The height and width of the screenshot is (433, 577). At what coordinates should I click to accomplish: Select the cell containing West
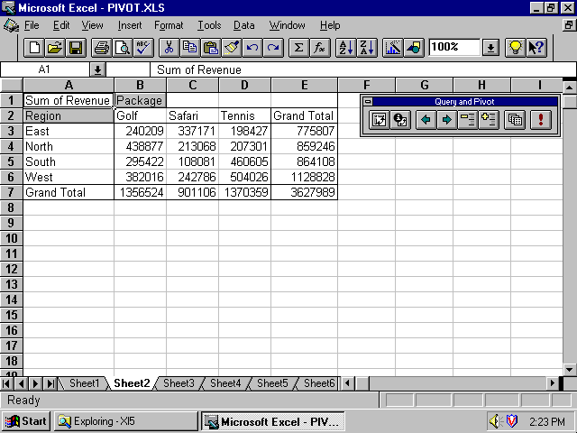coord(69,177)
